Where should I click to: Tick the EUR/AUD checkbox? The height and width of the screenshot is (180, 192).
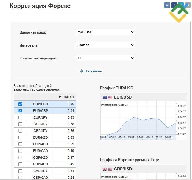tap(20, 144)
